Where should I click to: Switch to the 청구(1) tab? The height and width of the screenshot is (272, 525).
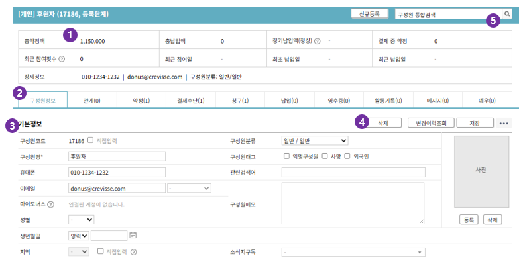[x=240, y=100]
